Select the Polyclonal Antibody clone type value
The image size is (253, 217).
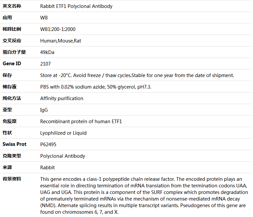(x=63, y=156)
